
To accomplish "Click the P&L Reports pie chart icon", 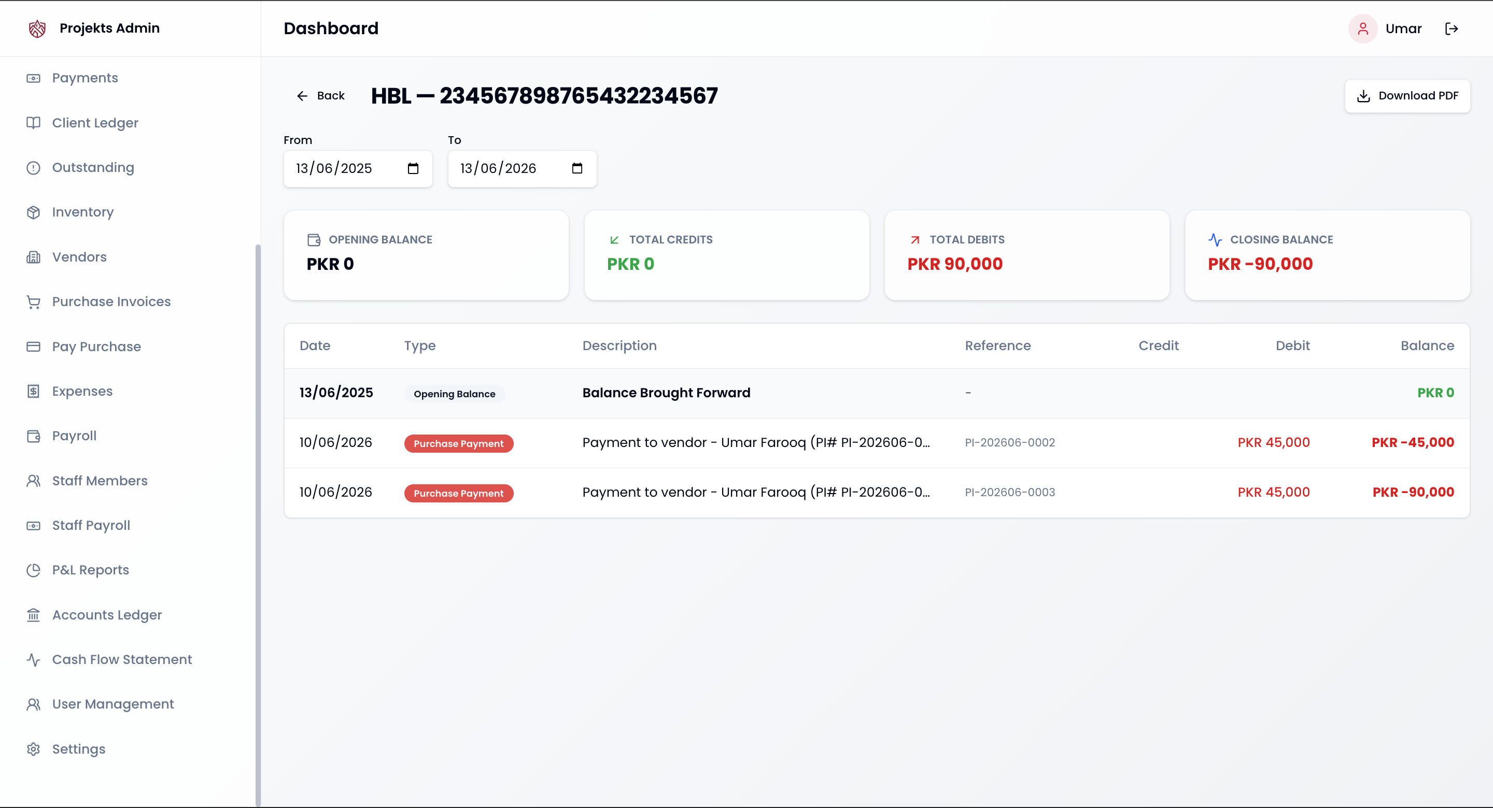I will [34, 570].
